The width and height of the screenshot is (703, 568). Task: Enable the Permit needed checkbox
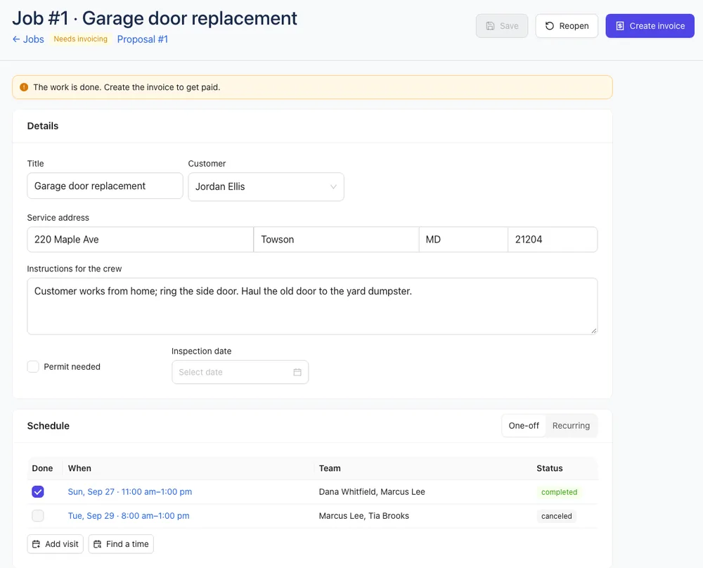33,367
